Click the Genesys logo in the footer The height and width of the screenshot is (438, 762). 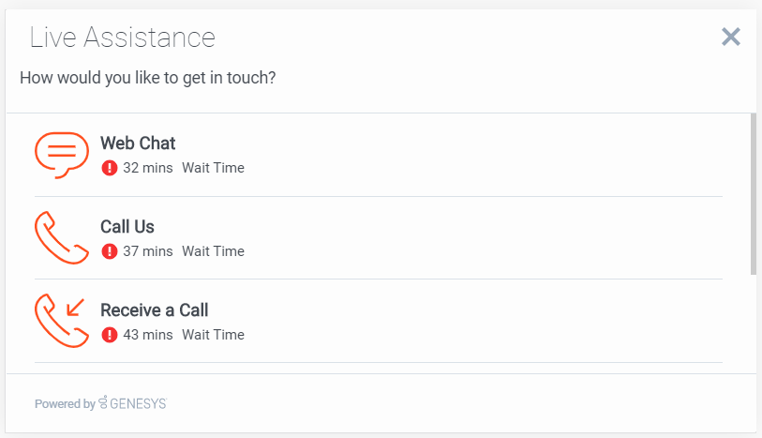click(x=133, y=403)
